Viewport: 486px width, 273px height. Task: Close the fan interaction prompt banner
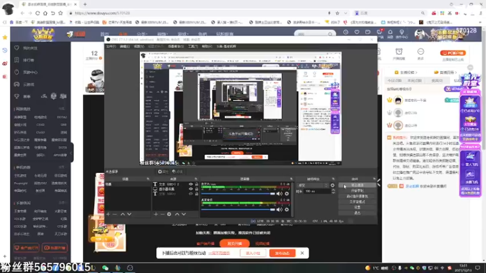[x=302, y=253]
